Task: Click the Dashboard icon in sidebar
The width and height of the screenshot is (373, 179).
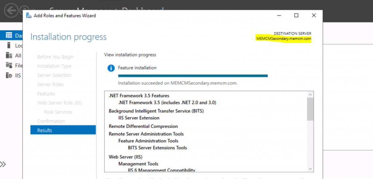Action: (x=9, y=35)
